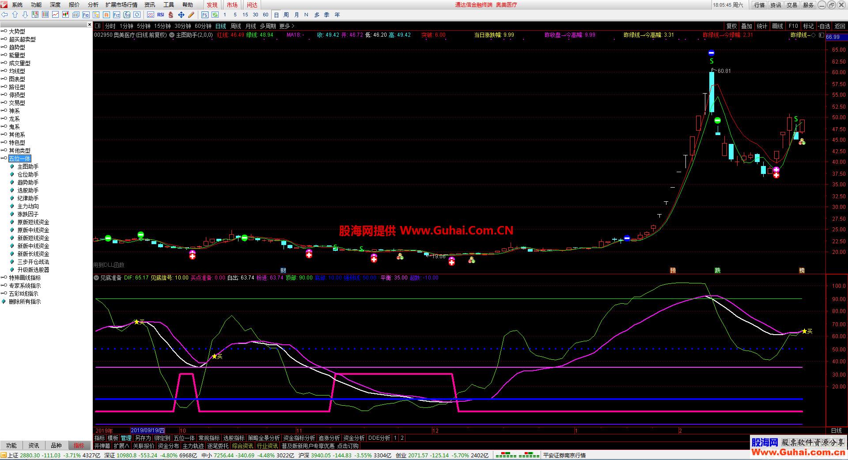This screenshot has height=460, width=848.
Task: Click the 五位一体 bottom indicator tab
Action: coord(184,438)
